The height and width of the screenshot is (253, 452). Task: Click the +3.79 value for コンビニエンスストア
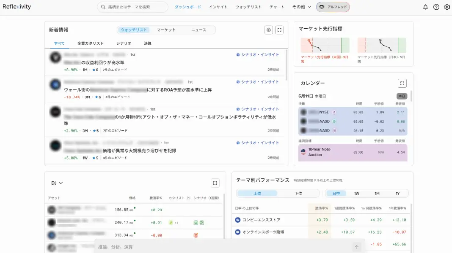(x=322, y=220)
